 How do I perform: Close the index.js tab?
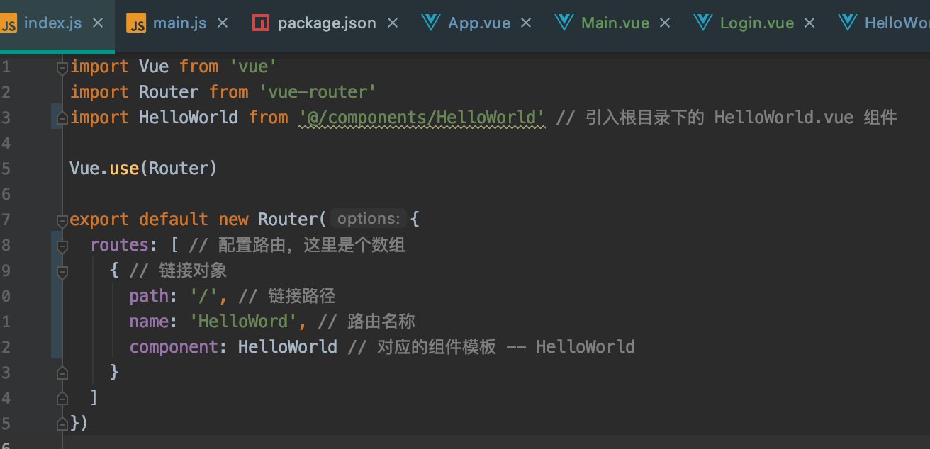click(97, 22)
